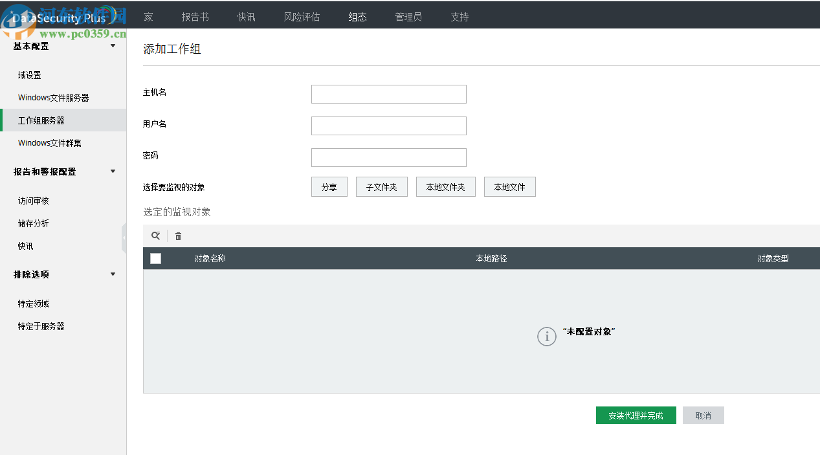The width and height of the screenshot is (820, 455).
Task: Expand the 报告和警报配置 section
Action: [112, 172]
